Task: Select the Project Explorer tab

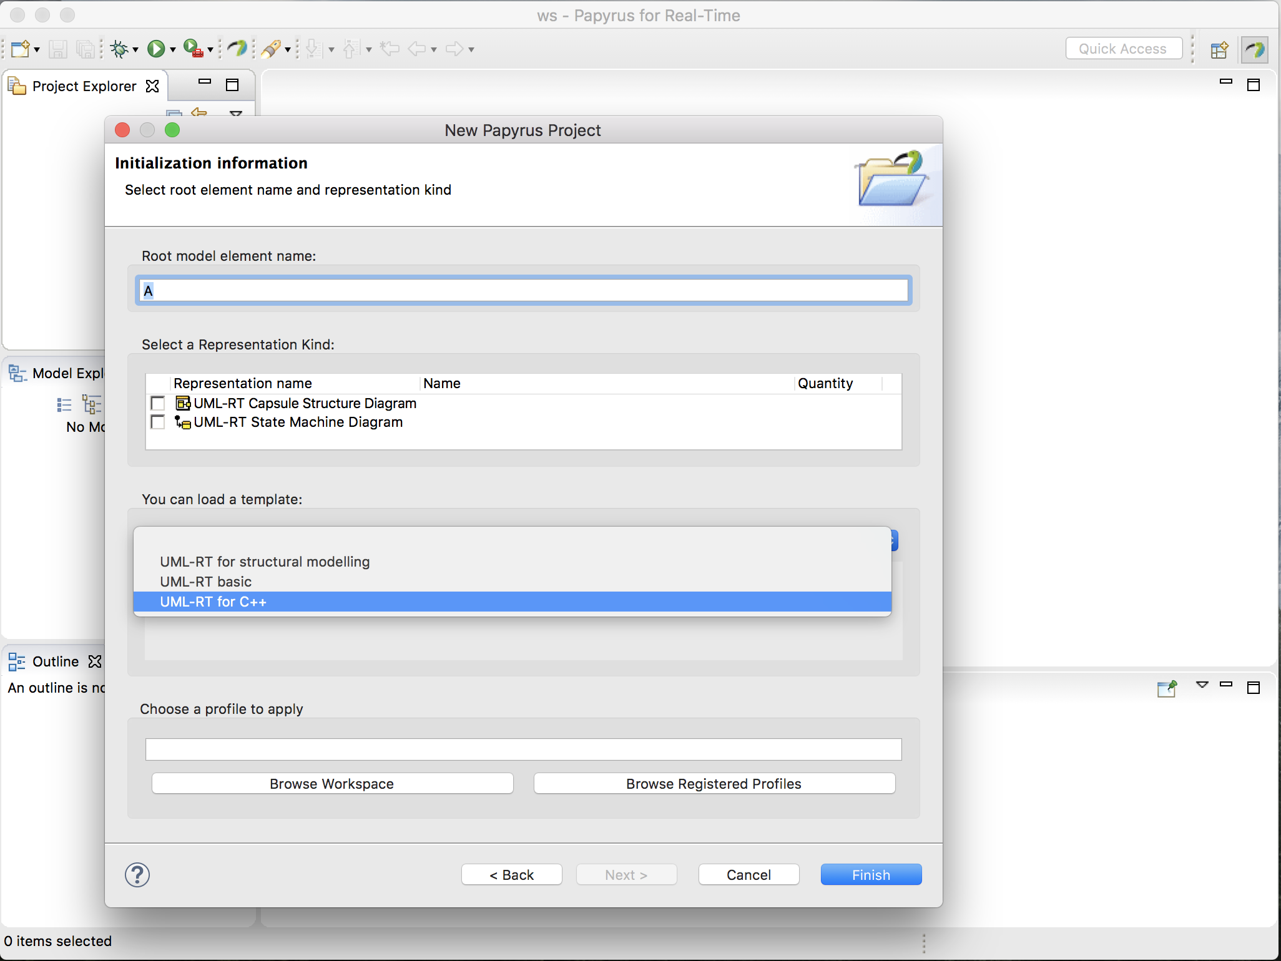Action: point(84,86)
